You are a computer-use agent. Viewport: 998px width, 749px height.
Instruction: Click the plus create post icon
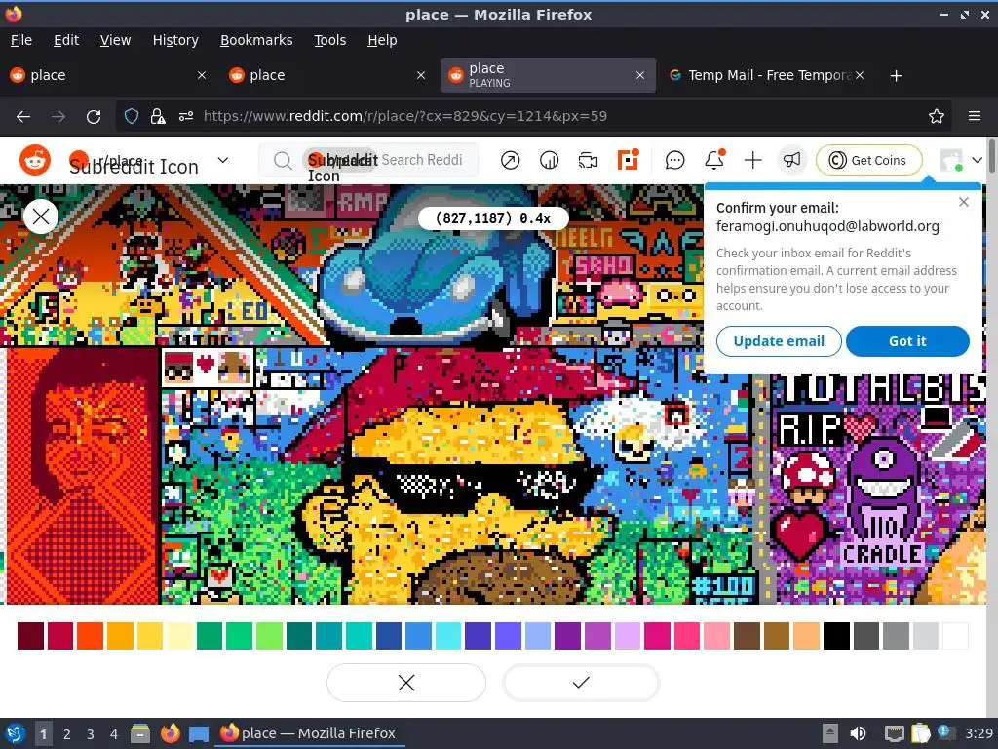point(753,161)
